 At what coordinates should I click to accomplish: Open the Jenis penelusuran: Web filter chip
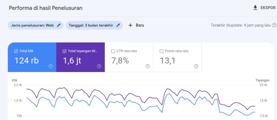(x=36, y=25)
